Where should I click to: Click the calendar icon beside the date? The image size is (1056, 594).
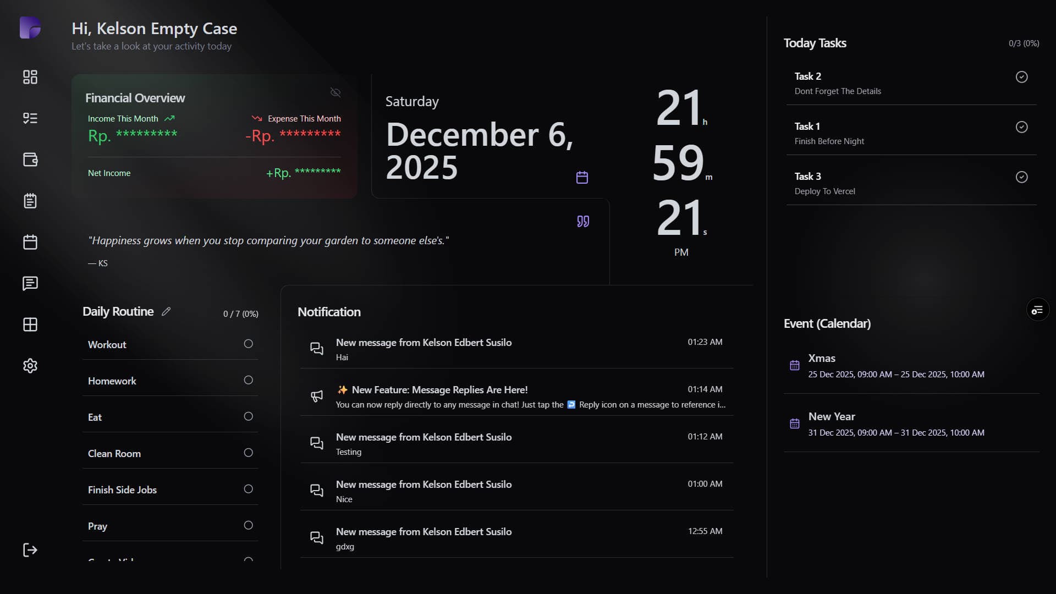(x=582, y=177)
